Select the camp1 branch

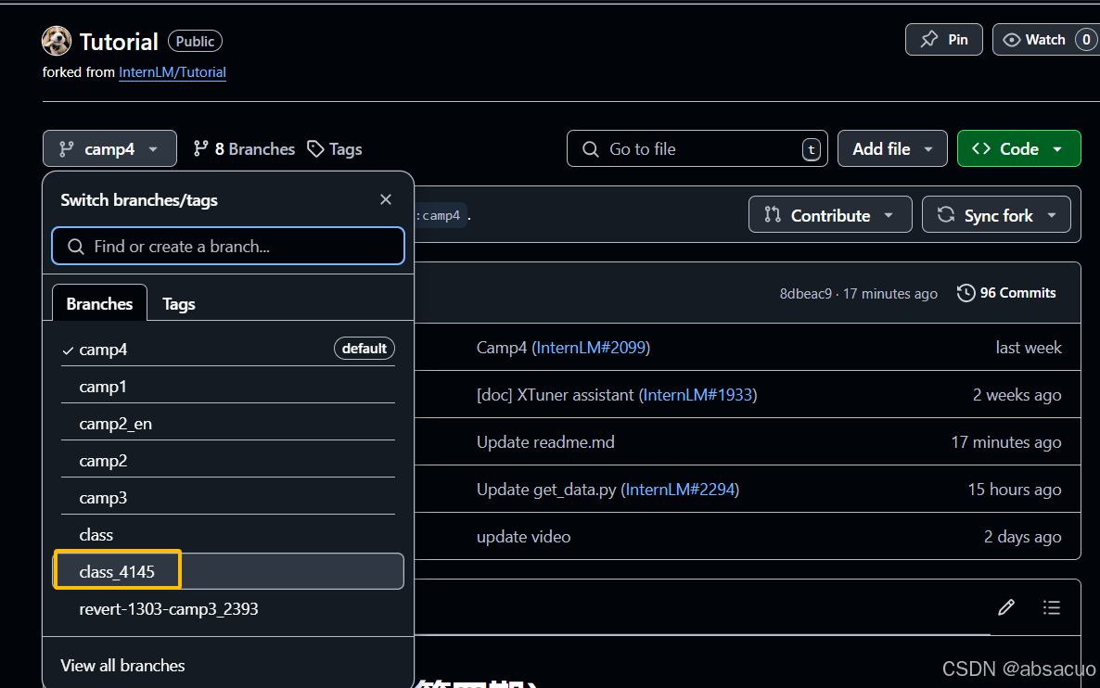tap(228, 387)
